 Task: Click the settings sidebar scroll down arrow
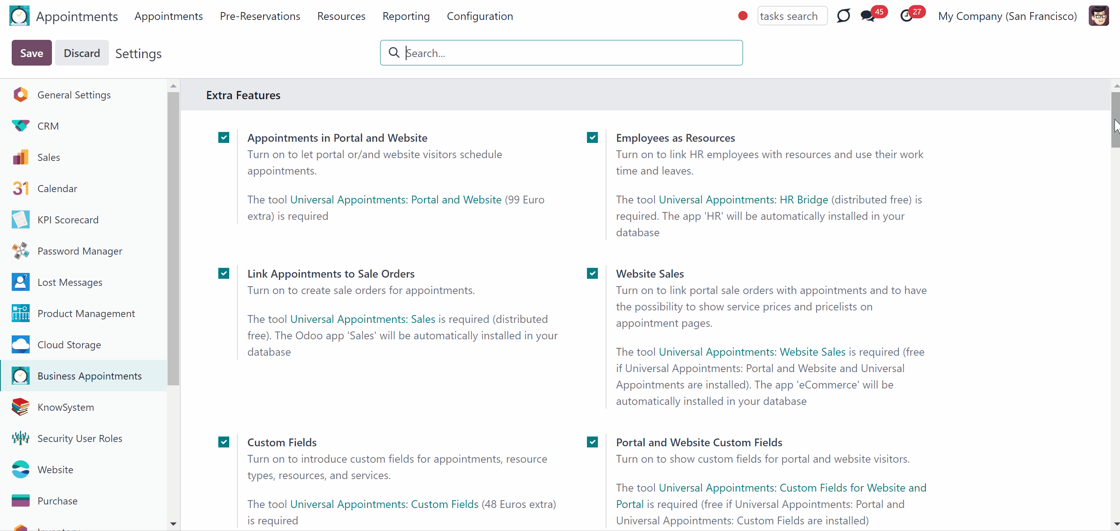pyautogui.click(x=173, y=524)
